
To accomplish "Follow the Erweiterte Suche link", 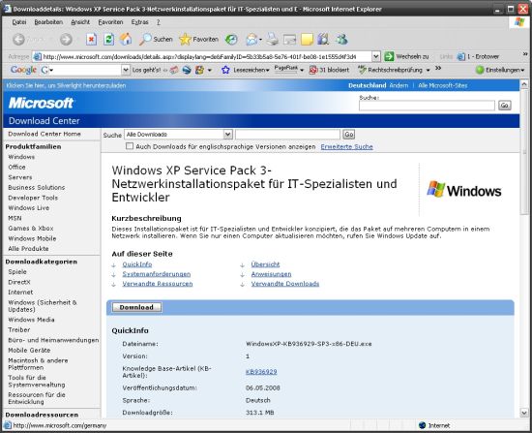I will click(346, 147).
